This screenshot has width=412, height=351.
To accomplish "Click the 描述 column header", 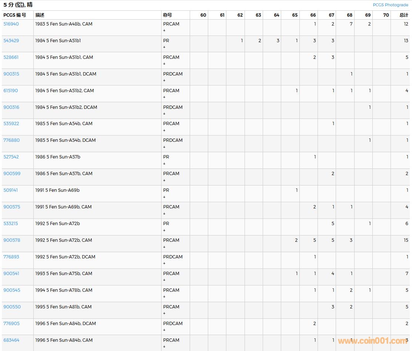I will 40,15.
